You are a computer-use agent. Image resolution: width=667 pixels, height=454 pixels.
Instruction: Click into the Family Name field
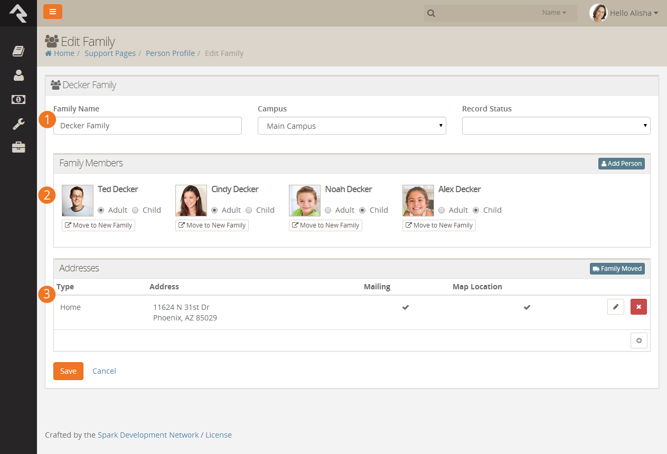147,126
